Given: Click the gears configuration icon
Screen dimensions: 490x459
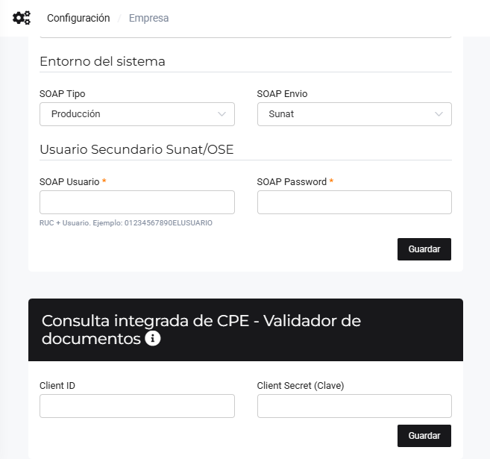Looking at the screenshot, I should pos(22,18).
